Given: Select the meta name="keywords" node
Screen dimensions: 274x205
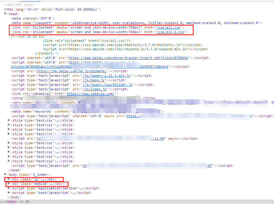Looking at the screenshot, I should (87, 111).
